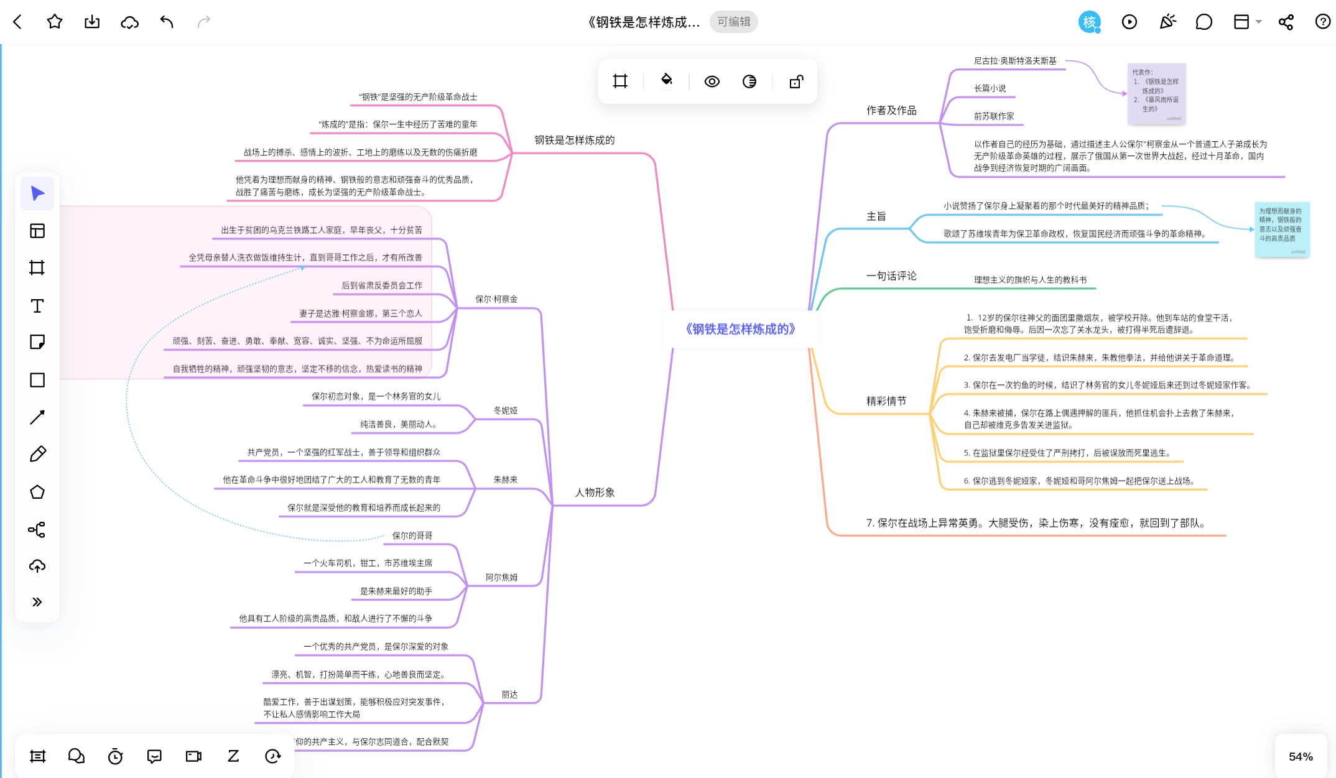Viewport: 1336px width, 778px height.
Task: Select central node 《钢铁是怎样炼成的》
Action: [740, 329]
